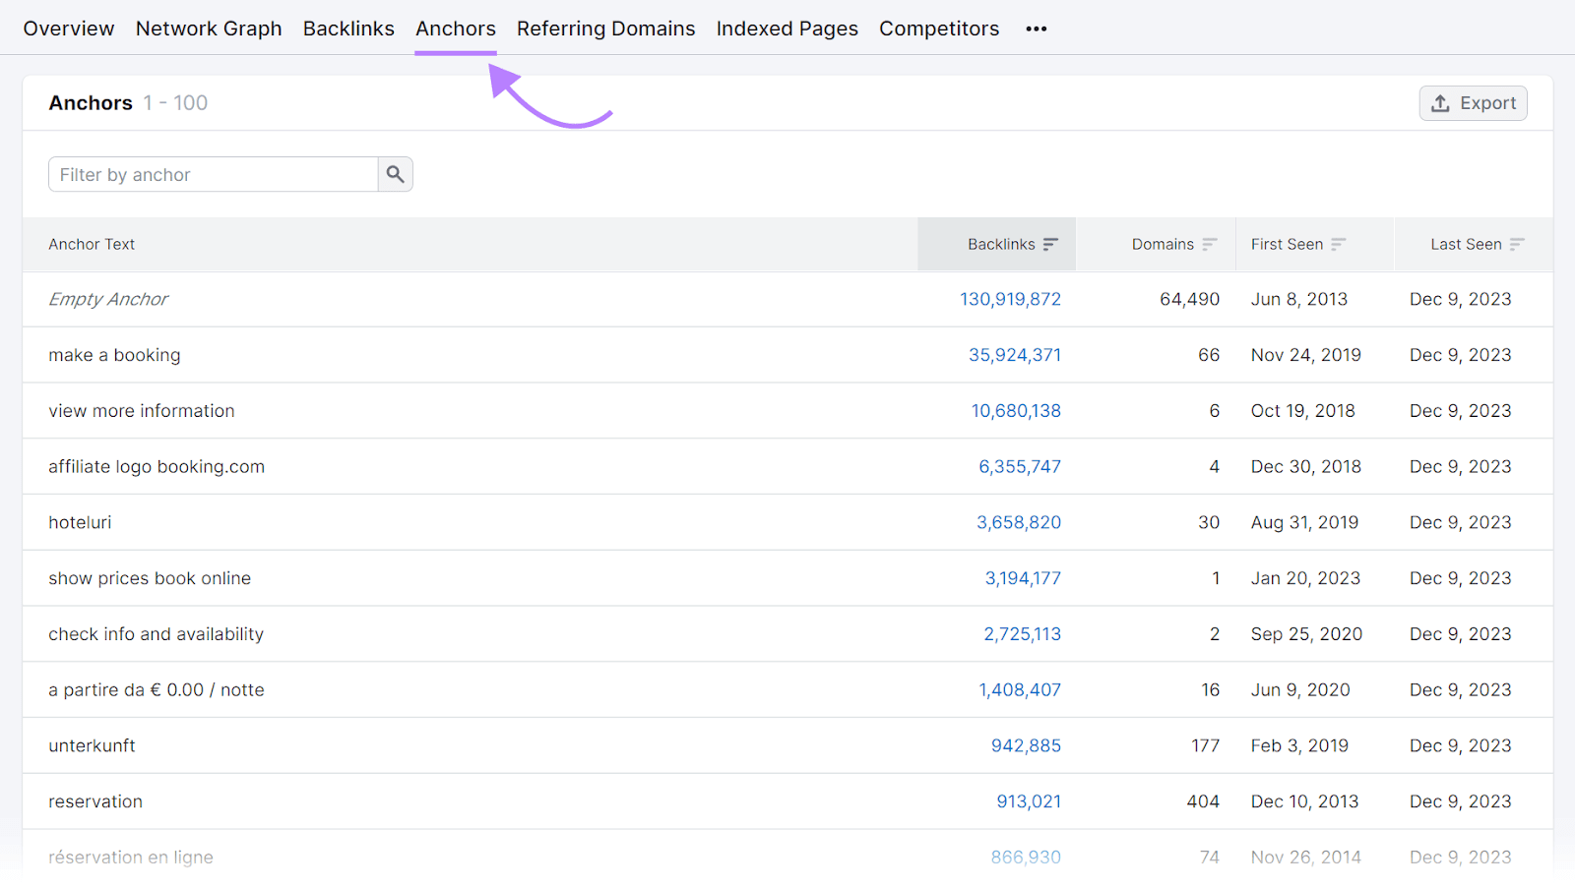Sort by Backlinks column icon
Viewport: 1575px width, 888px height.
tap(1050, 244)
